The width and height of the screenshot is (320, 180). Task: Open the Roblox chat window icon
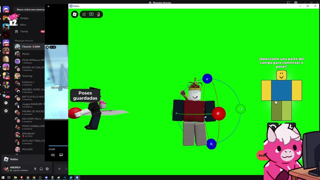(x=91, y=14)
